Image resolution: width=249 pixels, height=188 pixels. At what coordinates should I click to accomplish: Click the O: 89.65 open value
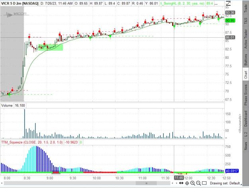coord(81,3)
